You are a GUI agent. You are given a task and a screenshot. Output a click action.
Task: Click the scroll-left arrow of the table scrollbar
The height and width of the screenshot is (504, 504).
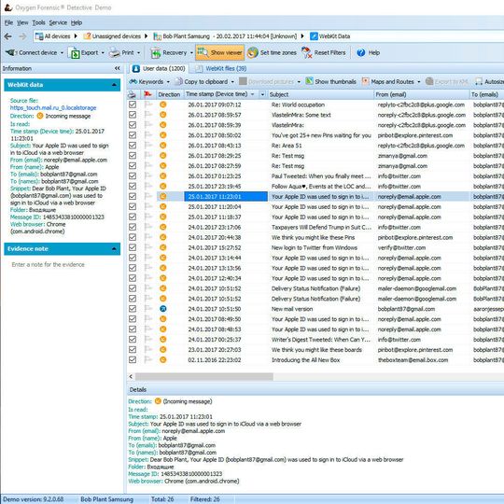point(131,376)
